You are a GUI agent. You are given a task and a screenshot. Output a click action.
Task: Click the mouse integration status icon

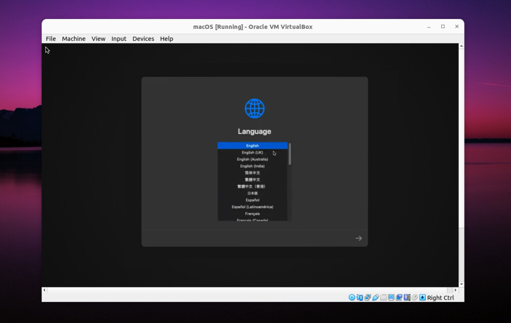(414, 298)
